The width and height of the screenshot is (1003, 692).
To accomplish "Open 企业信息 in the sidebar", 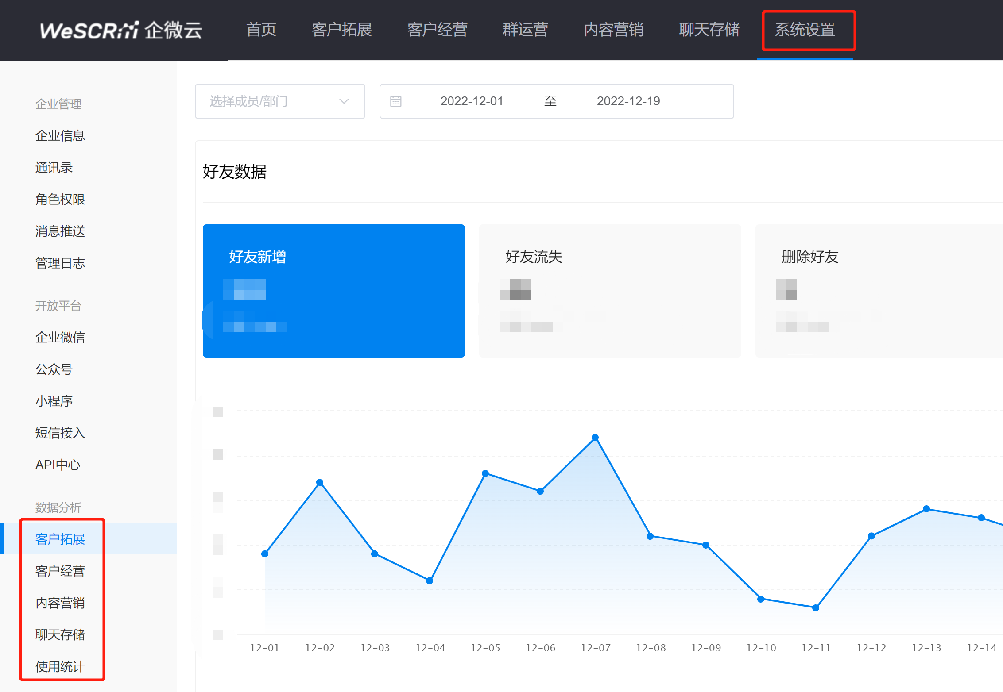I will (x=60, y=135).
